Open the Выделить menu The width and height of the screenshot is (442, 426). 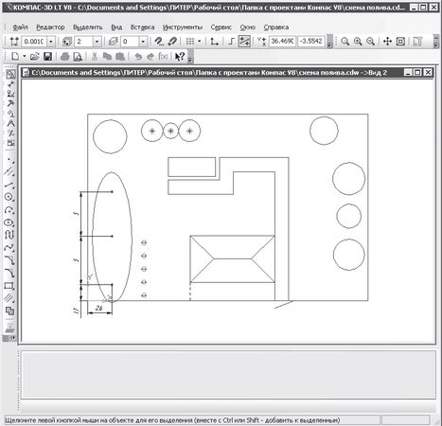coord(88,27)
